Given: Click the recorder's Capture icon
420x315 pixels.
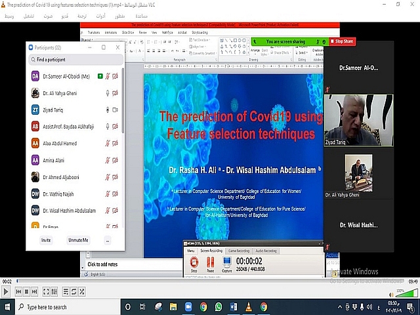Looking at the screenshot, I should (226, 264).
